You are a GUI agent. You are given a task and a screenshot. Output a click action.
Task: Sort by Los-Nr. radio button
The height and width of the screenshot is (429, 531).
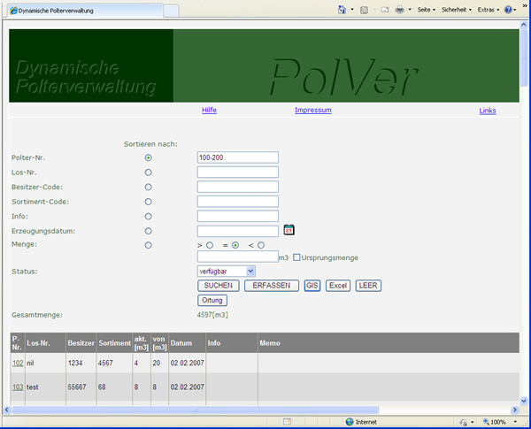(x=149, y=172)
